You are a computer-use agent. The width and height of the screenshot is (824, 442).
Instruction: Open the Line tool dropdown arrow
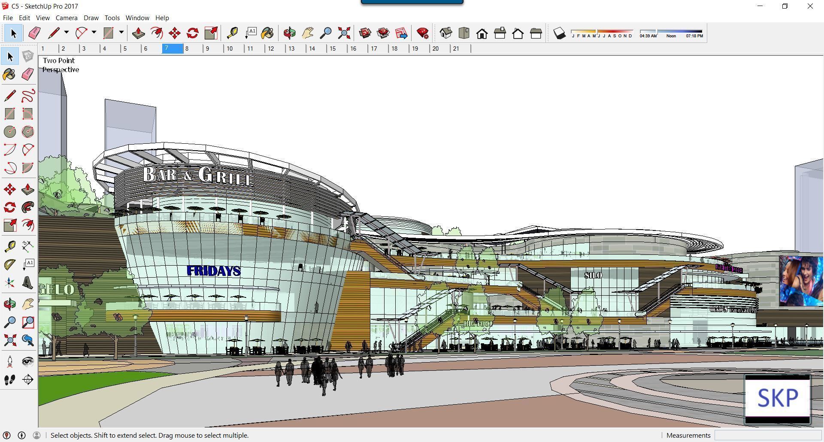pyautogui.click(x=67, y=33)
